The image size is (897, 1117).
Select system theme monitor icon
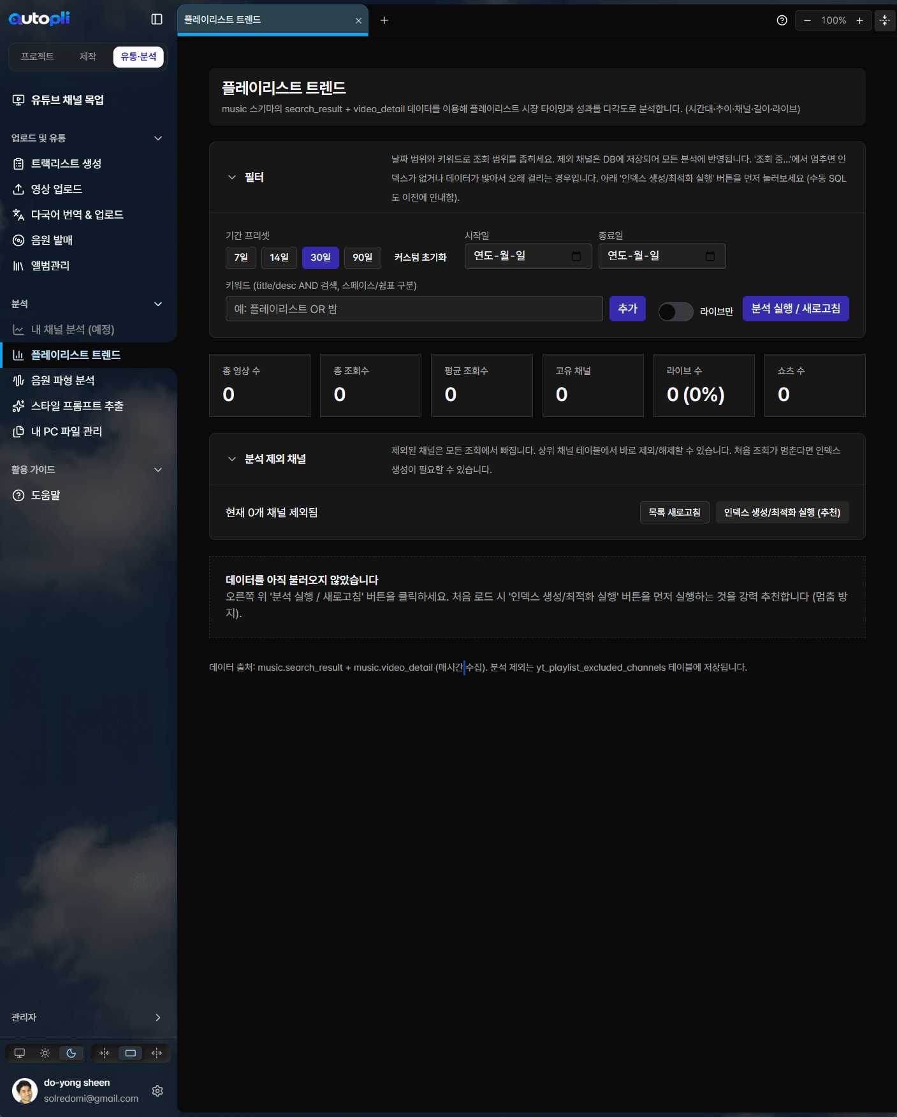(20, 1053)
